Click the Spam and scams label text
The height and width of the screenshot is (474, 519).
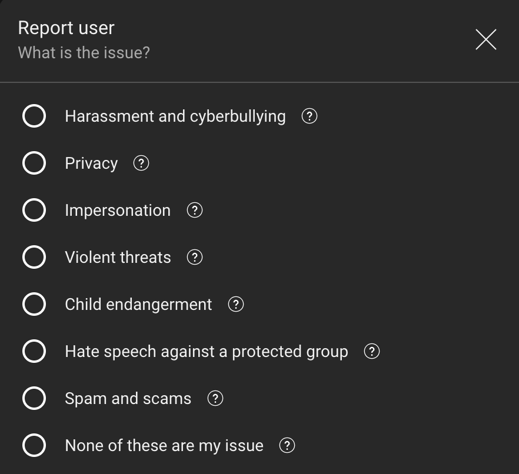click(128, 399)
